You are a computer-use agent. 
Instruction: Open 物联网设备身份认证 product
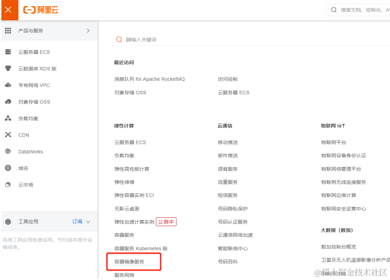point(343,156)
